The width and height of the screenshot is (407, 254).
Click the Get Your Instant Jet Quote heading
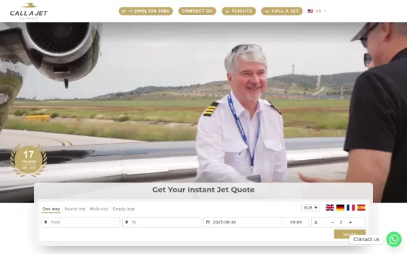[x=203, y=190]
